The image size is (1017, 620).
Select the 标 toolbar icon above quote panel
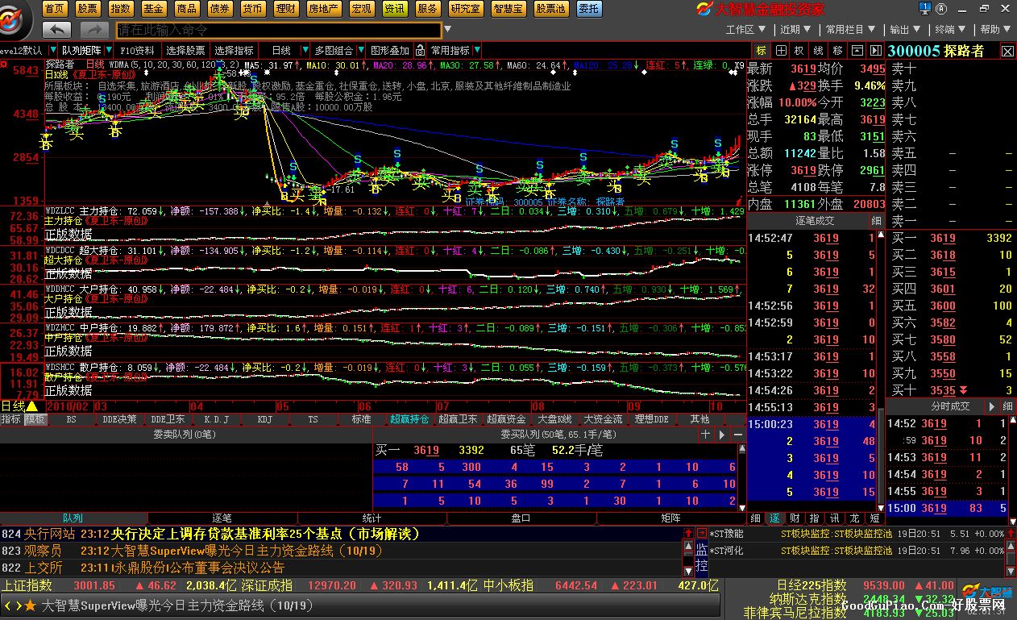coord(761,50)
